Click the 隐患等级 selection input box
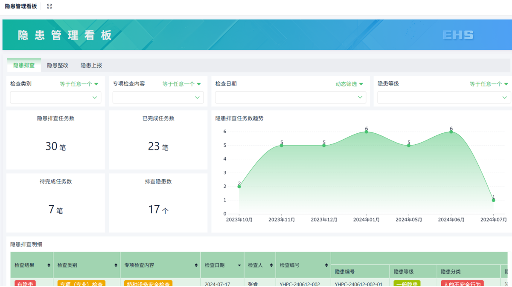The height and width of the screenshot is (287, 512). (x=444, y=98)
